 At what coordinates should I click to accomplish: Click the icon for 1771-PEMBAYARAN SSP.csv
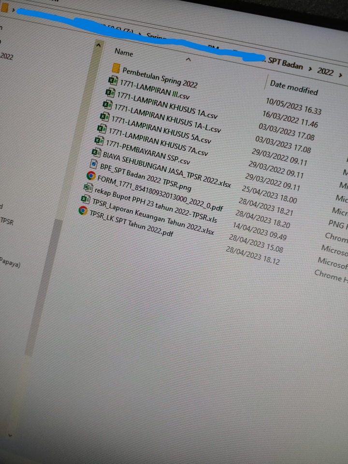99,141
